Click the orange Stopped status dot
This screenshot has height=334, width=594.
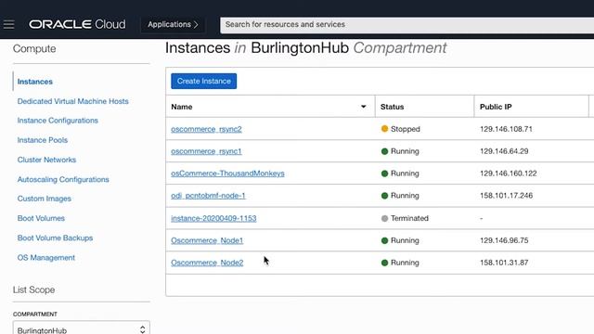(384, 129)
